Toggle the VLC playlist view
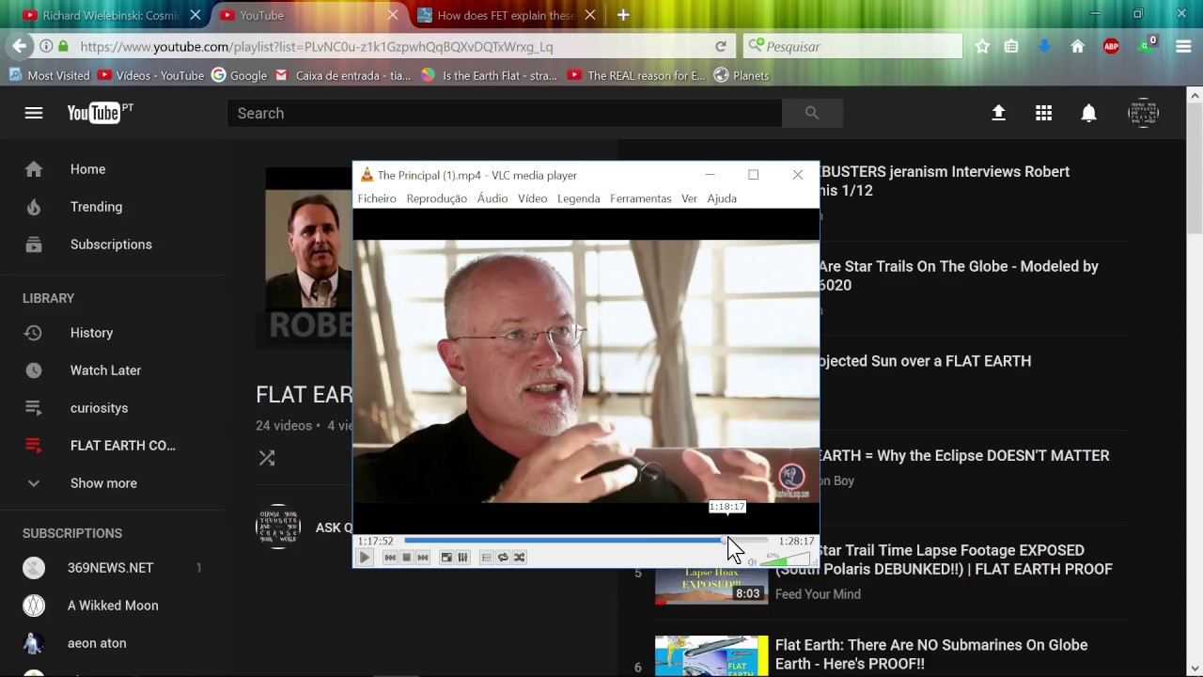Screen dimensions: 1203x677 pyautogui.click(x=486, y=558)
